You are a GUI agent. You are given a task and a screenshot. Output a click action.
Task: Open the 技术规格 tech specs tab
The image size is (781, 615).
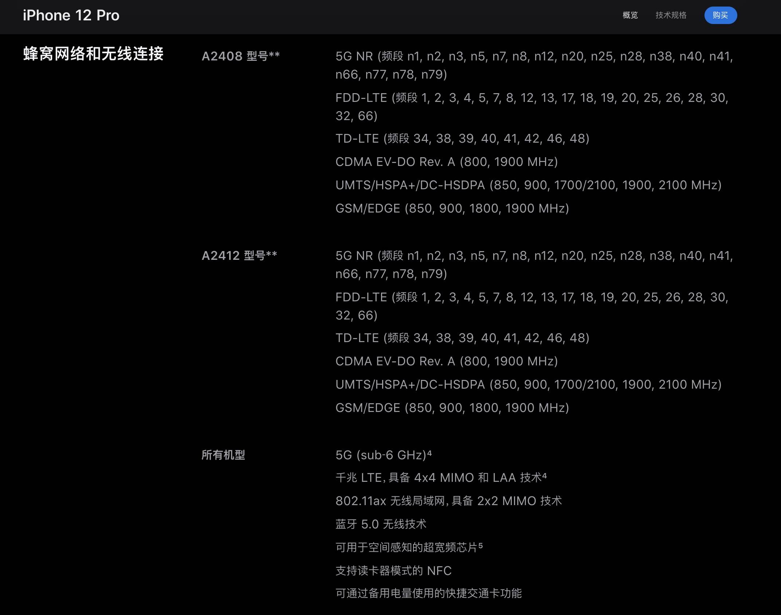click(671, 15)
